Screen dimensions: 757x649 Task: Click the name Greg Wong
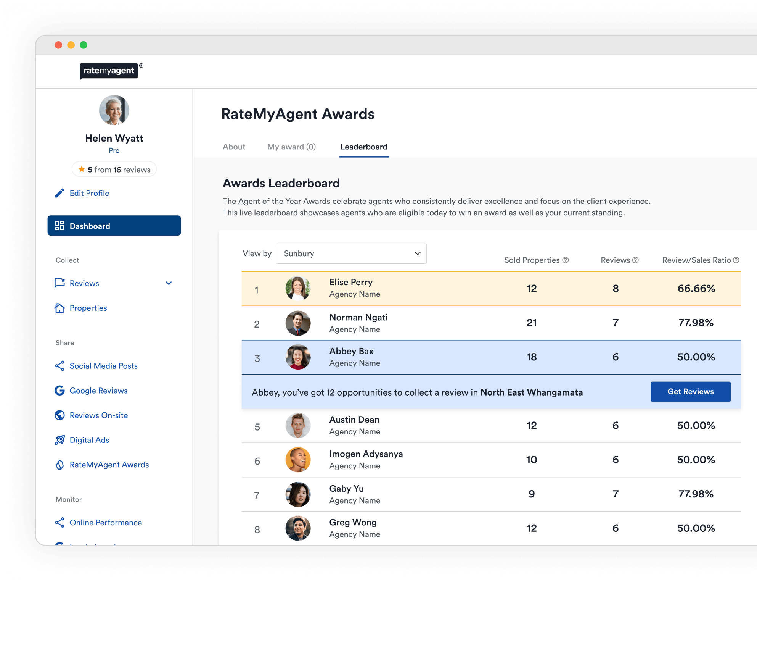coord(353,522)
